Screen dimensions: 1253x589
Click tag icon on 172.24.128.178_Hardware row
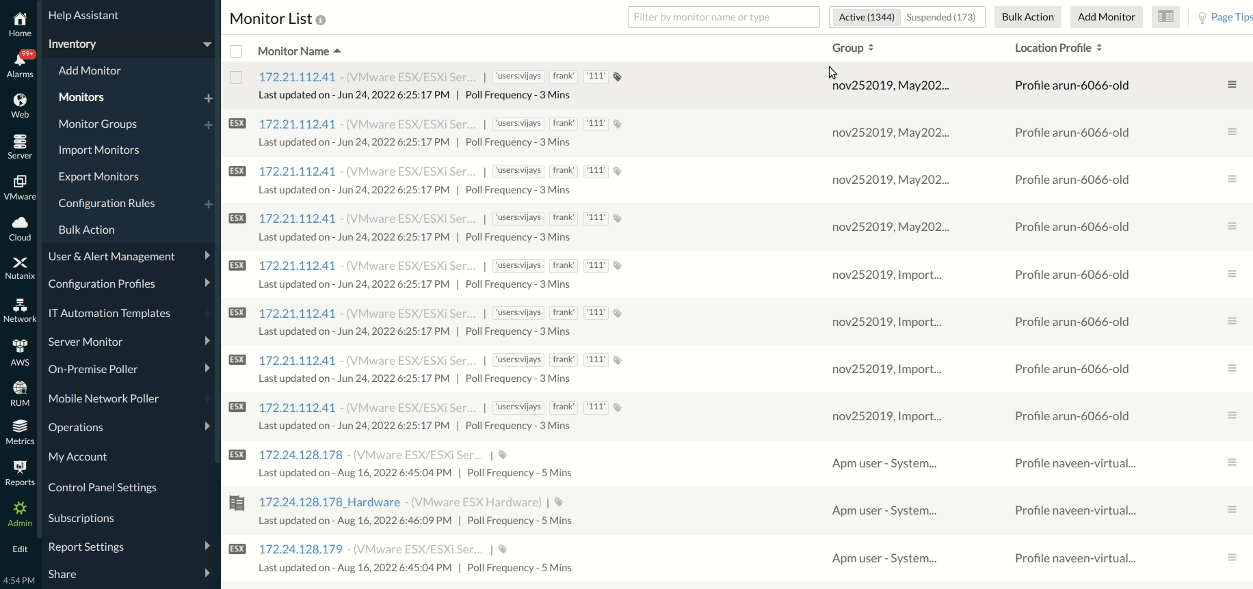(559, 502)
